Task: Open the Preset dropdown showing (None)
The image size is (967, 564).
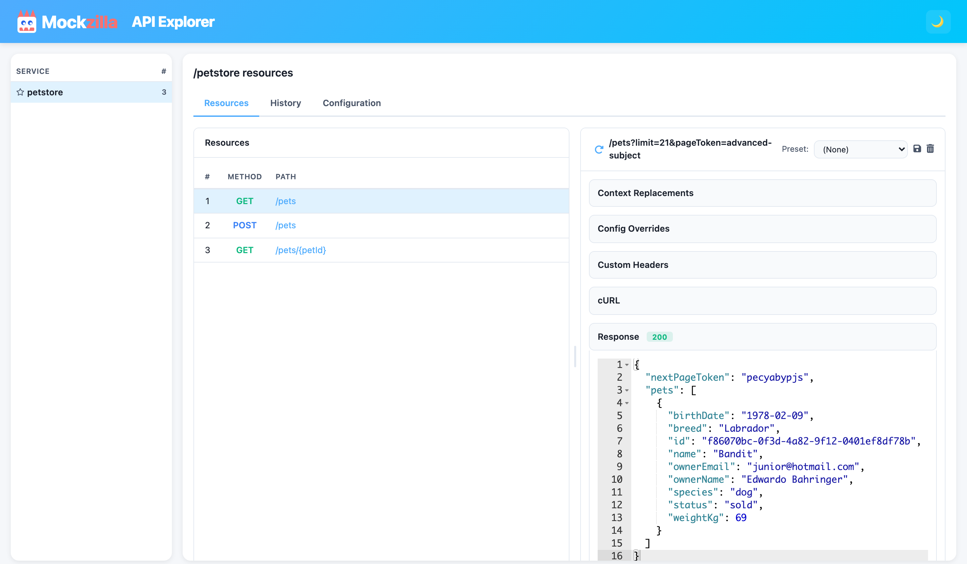Action: coord(860,149)
